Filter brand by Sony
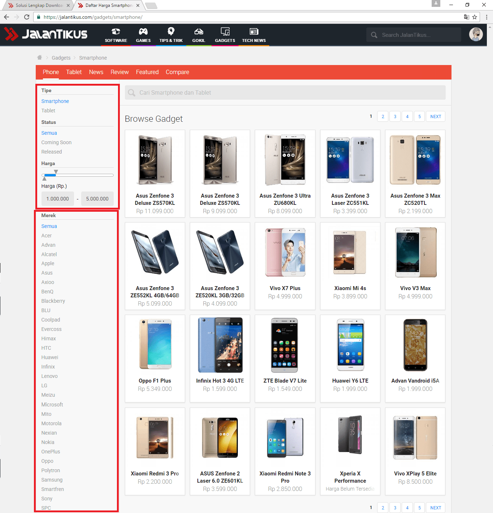The height and width of the screenshot is (513, 493). coord(47,499)
